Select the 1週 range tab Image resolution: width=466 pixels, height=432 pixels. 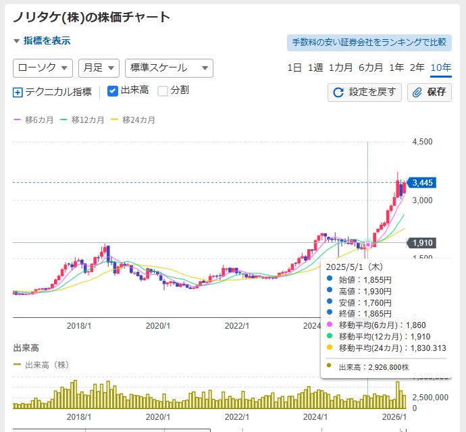click(x=315, y=67)
